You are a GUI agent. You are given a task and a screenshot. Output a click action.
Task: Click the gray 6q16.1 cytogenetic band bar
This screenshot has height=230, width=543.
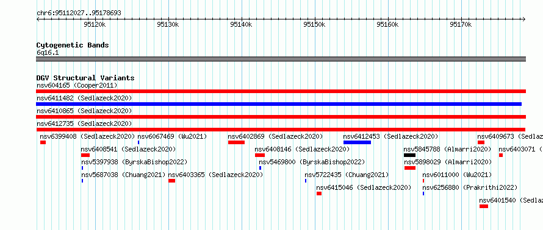281,59
